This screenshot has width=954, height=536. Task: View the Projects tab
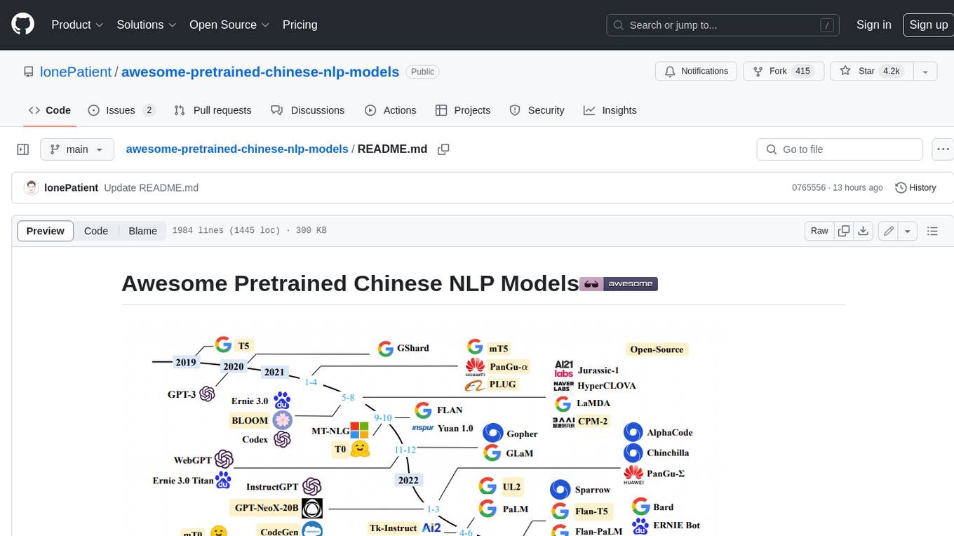coord(462,110)
